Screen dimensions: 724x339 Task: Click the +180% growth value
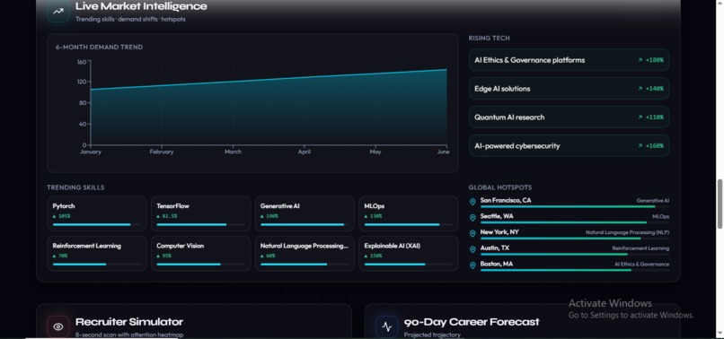pyautogui.click(x=654, y=60)
